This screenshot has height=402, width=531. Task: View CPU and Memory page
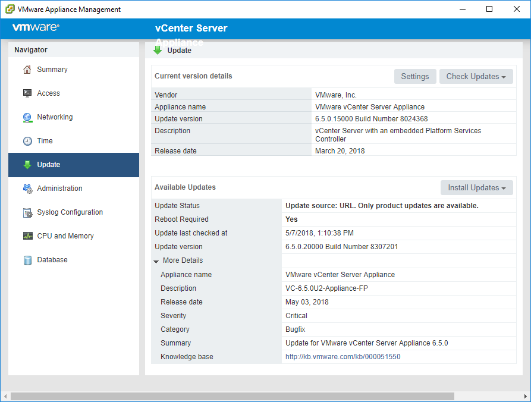pyautogui.click(x=74, y=236)
